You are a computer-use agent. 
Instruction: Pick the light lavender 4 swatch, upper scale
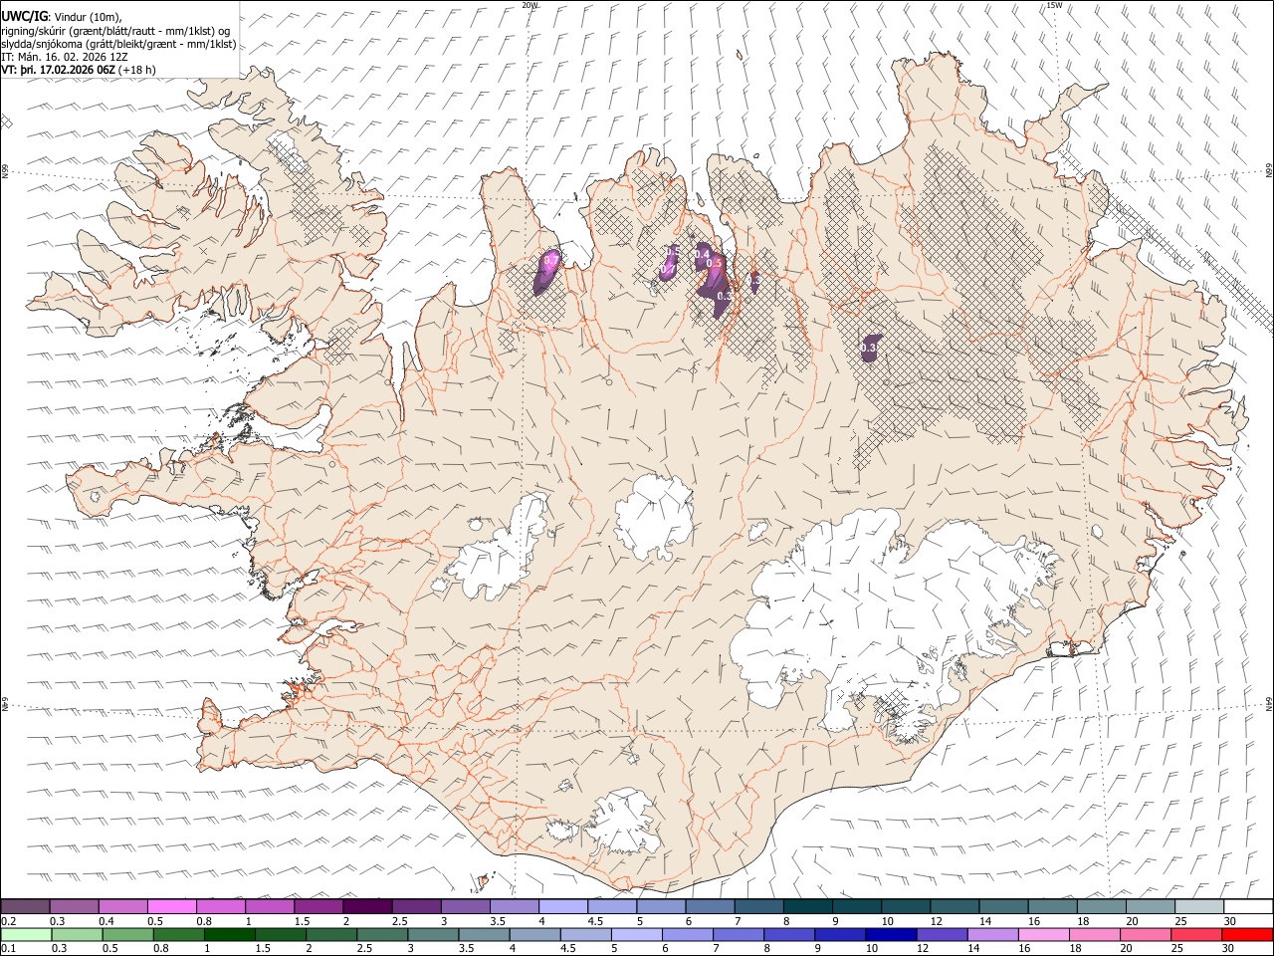click(561, 906)
